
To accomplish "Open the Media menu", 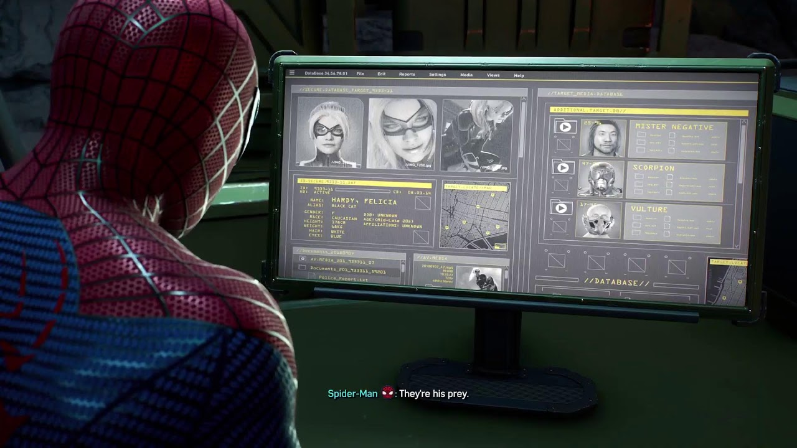I will (466, 75).
